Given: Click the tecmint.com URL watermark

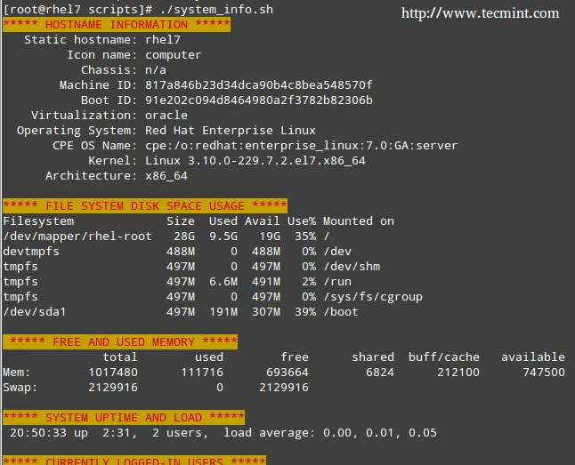Looking at the screenshot, I should (480, 13).
